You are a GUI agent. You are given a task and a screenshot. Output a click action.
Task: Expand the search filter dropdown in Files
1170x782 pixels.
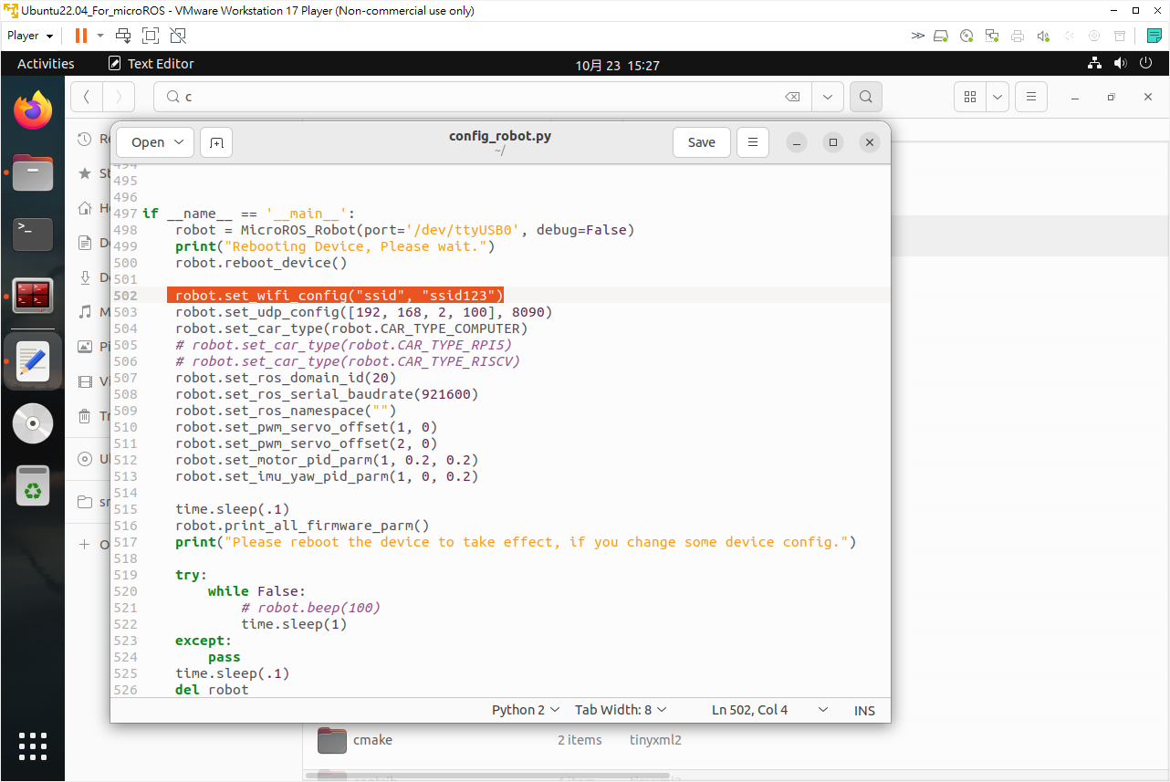pyautogui.click(x=827, y=97)
